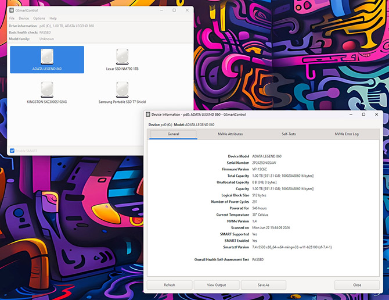Switch to the Self-Tests tab
Viewport: 389px width, 300px height.
(289, 134)
